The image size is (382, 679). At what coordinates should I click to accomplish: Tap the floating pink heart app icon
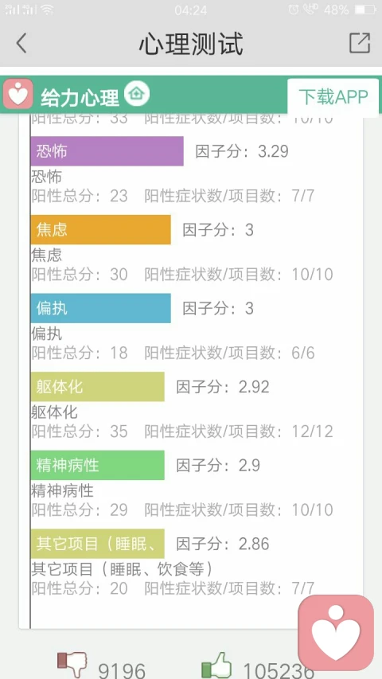(336, 633)
